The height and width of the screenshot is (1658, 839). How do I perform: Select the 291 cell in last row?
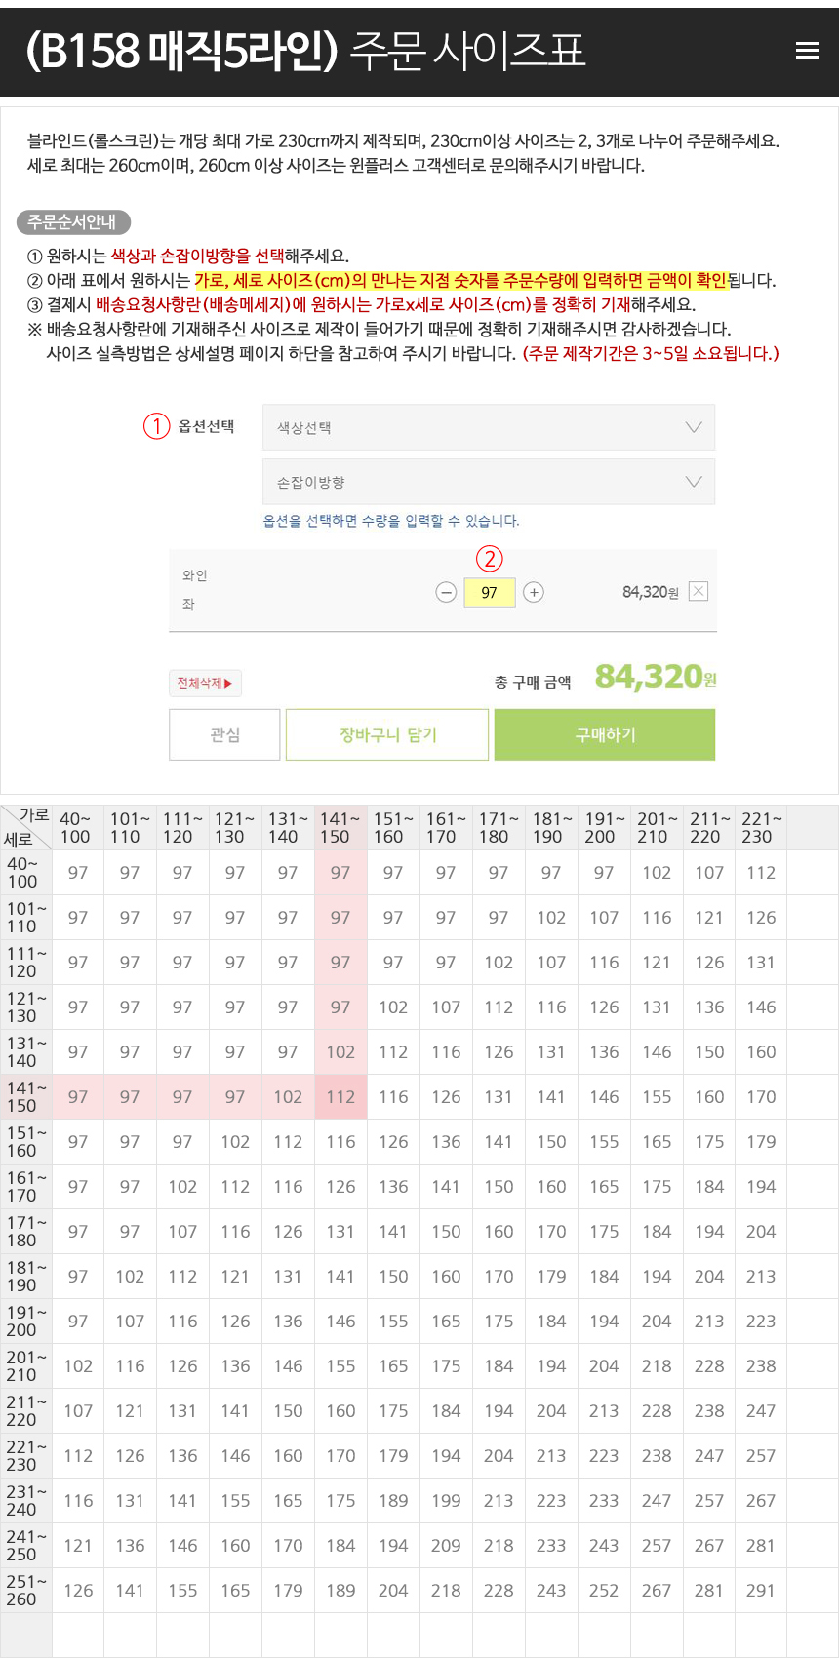point(761,1591)
